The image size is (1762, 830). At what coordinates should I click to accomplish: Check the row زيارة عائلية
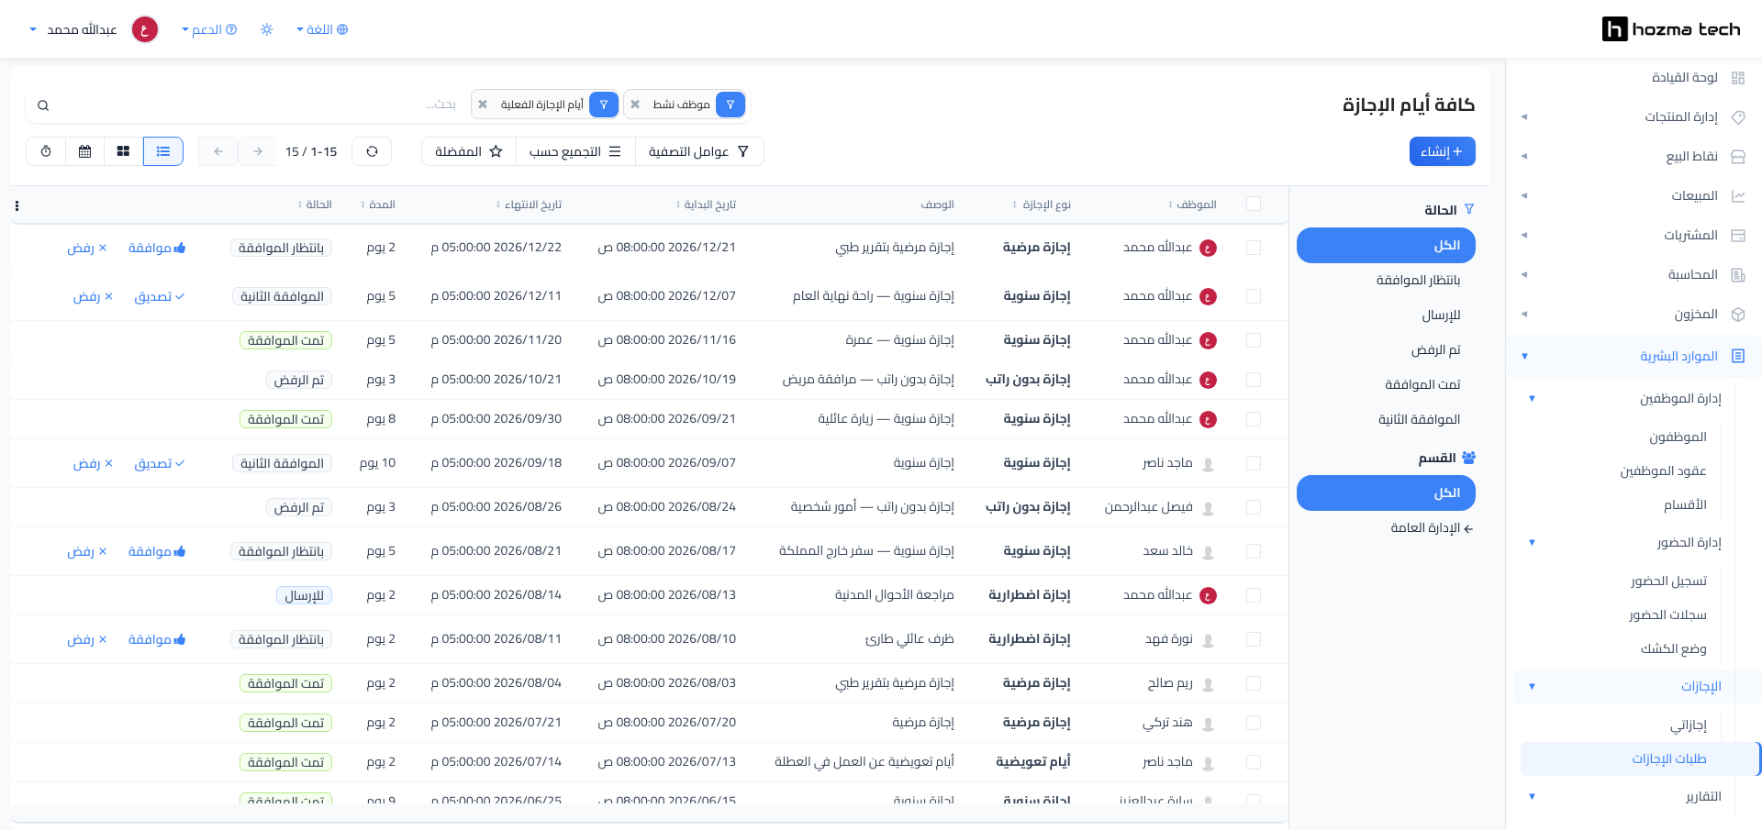pyautogui.click(x=1254, y=419)
